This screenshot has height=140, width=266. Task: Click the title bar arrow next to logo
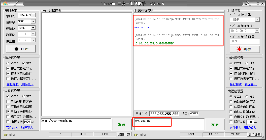10,4
